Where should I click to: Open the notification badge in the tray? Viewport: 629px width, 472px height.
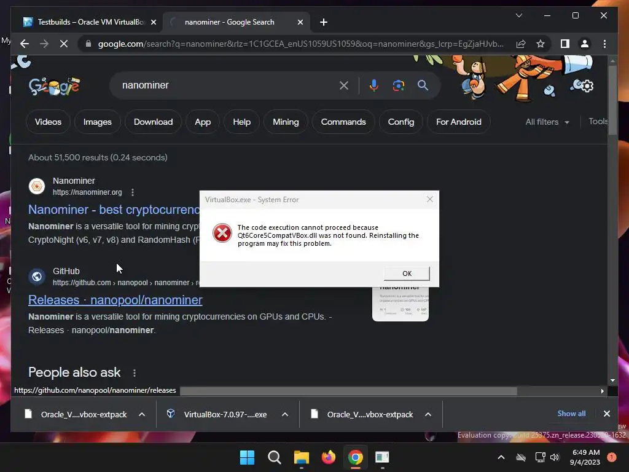[x=611, y=457]
